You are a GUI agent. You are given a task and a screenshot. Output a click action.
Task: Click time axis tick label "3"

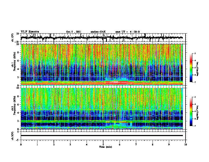coord(70,145)
